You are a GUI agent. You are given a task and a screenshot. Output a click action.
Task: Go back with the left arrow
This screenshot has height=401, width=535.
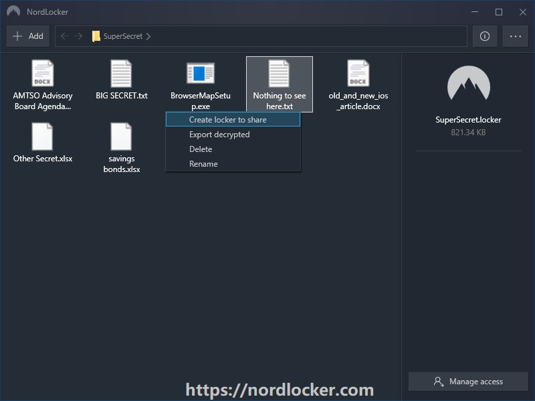(x=64, y=36)
